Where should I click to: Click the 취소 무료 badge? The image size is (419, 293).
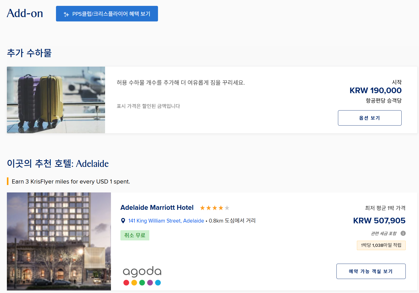click(135, 235)
